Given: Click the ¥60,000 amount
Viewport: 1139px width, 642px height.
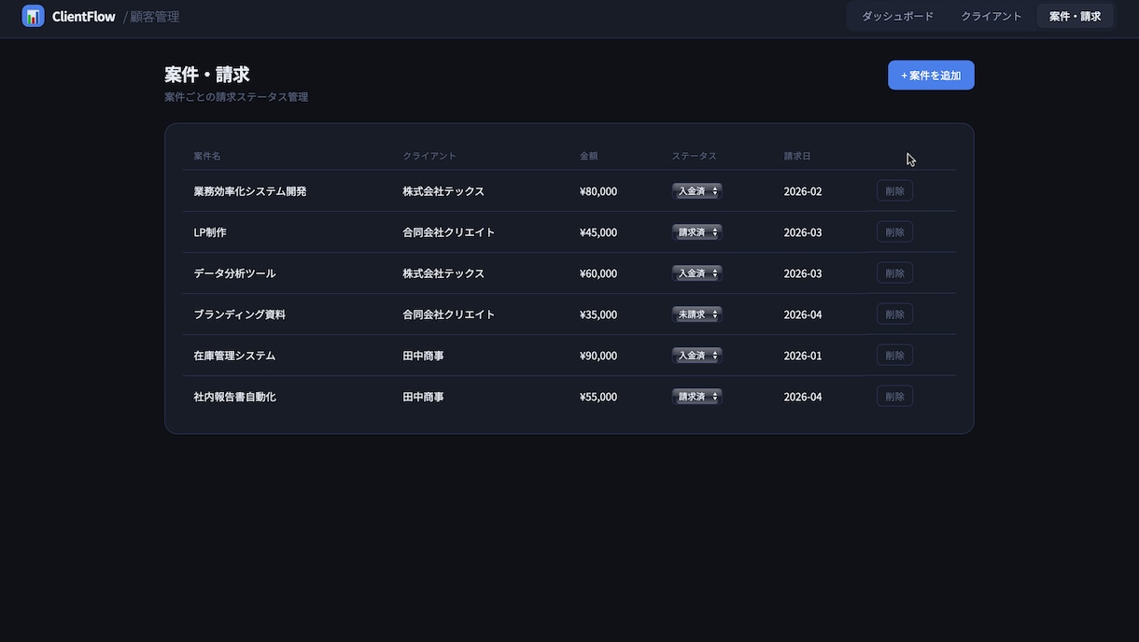Looking at the screenshot, I should click(598, 273).
